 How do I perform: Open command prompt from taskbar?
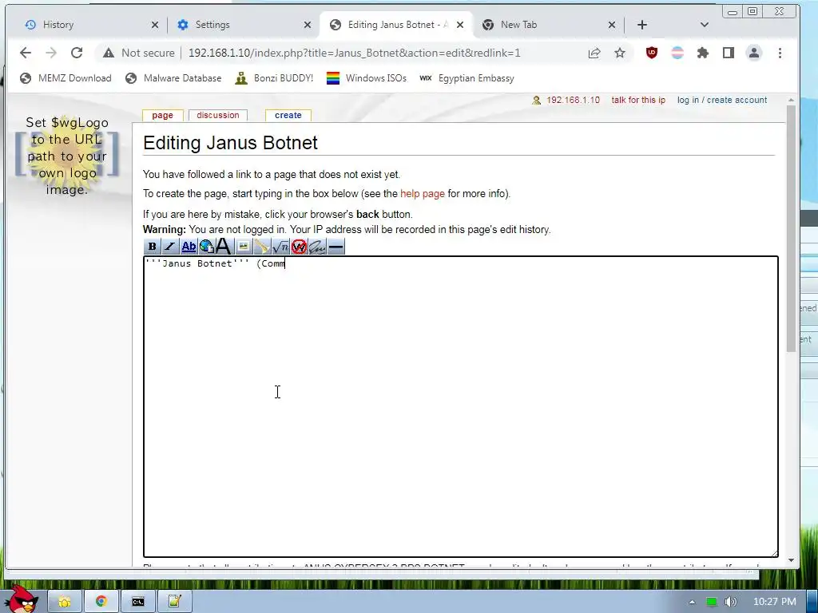coord(137,602)
